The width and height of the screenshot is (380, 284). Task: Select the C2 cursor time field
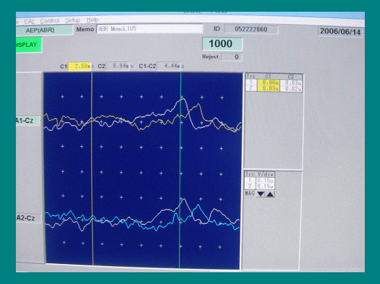click(117, 65)
